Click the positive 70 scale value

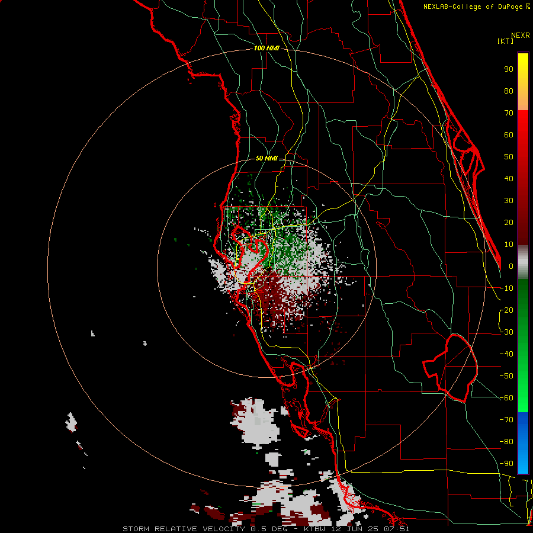[x=509, y=113]
